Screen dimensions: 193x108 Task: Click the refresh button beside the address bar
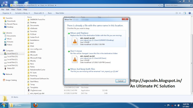click(x=162, y=5)
